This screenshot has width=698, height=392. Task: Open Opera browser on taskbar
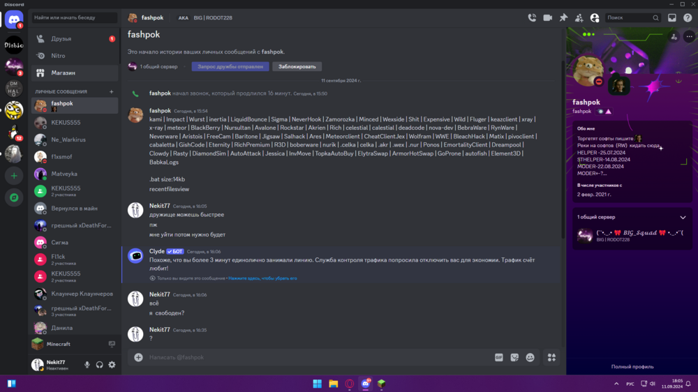click(350, 384)
